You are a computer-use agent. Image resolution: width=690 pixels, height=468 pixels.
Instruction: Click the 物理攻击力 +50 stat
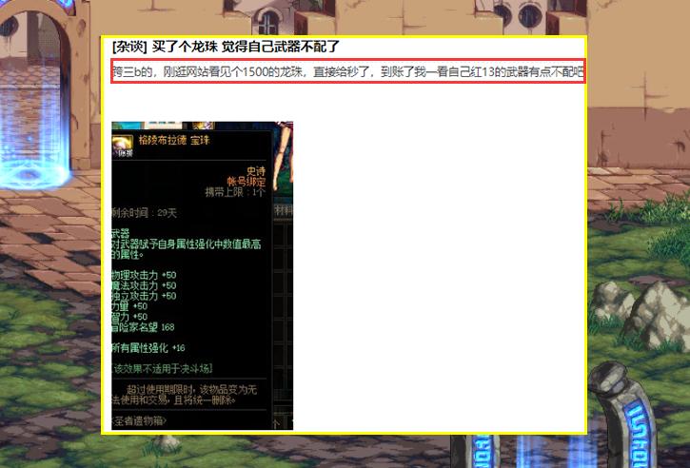click(x=145, y=275)
